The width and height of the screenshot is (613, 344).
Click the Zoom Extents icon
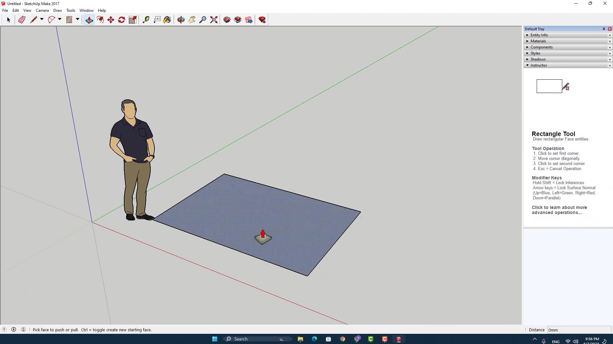(214, 20)
